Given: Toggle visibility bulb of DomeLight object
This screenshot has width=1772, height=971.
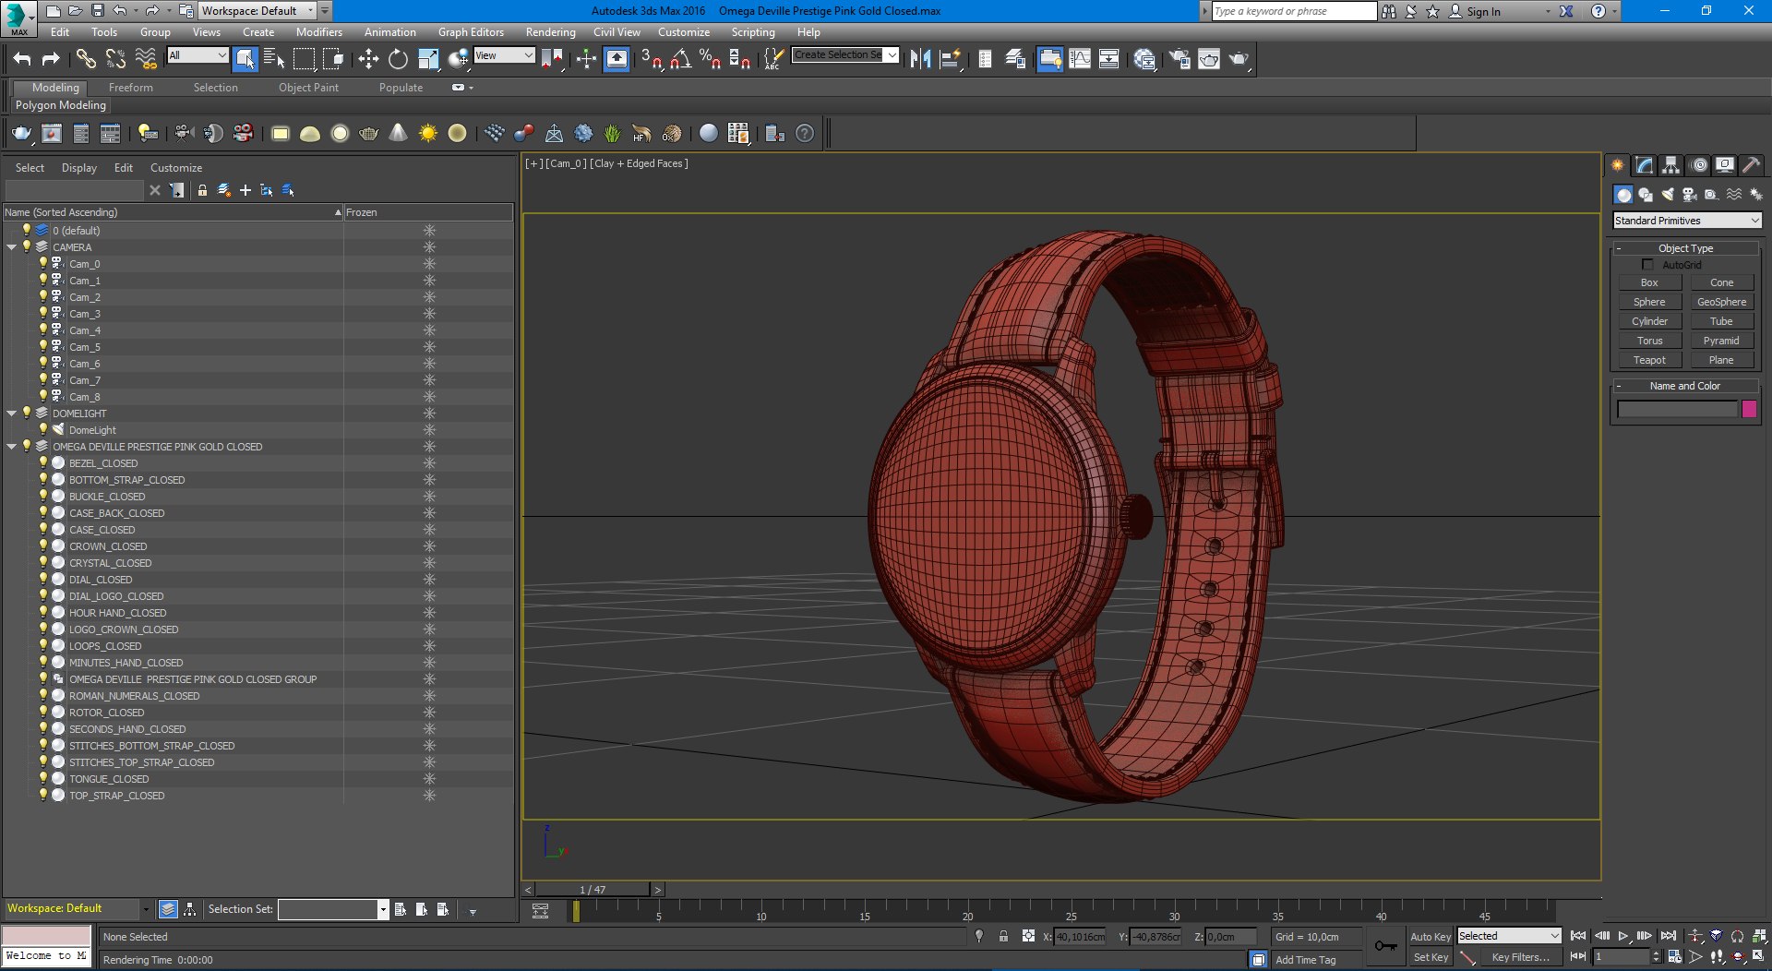Looking at the screenshot, I should [x=42, y=429].
